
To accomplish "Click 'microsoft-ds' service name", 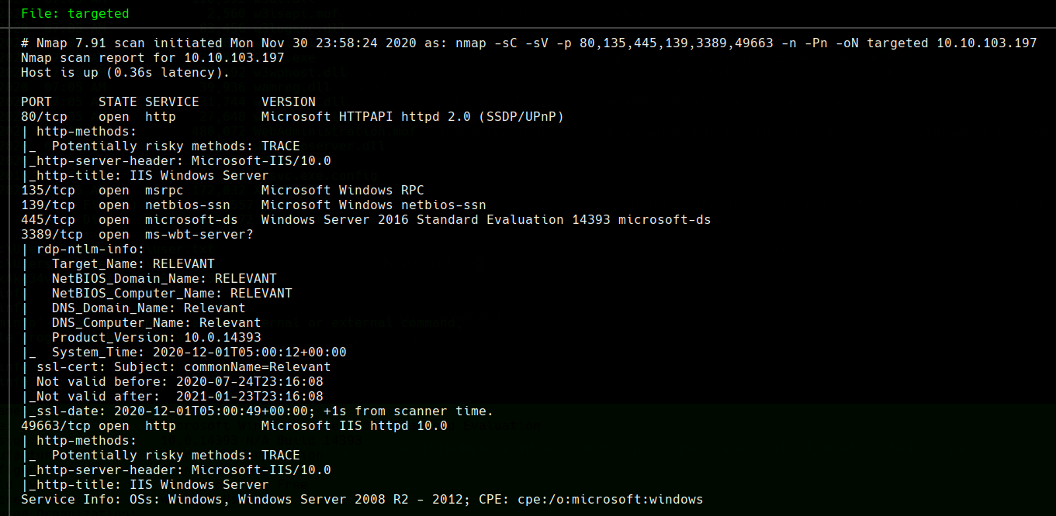I will (192, 220).
